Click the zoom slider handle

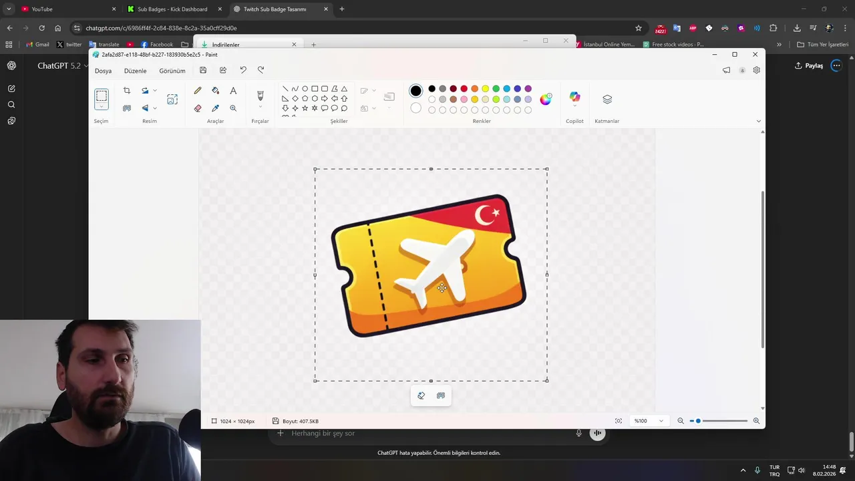pos(698,421)
